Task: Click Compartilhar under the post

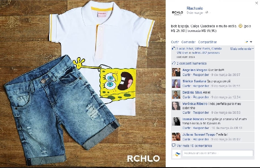Action: [x=207, y=42]
